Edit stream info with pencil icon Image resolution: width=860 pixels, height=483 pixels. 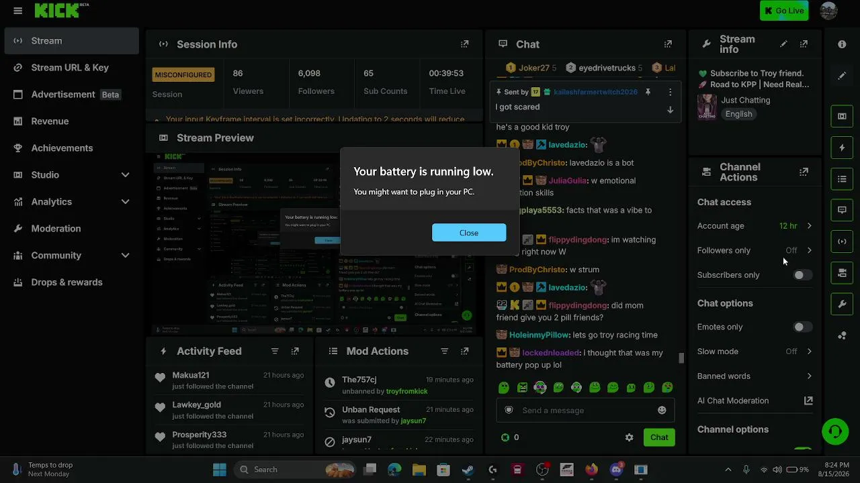pyautogui.click(x=783, y=44)
